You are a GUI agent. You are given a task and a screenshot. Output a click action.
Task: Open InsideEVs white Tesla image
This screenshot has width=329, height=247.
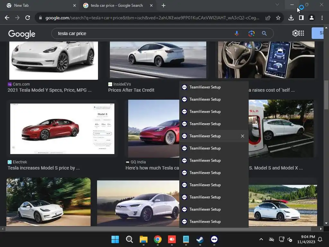pyautogui.click(x=158, y=60)
